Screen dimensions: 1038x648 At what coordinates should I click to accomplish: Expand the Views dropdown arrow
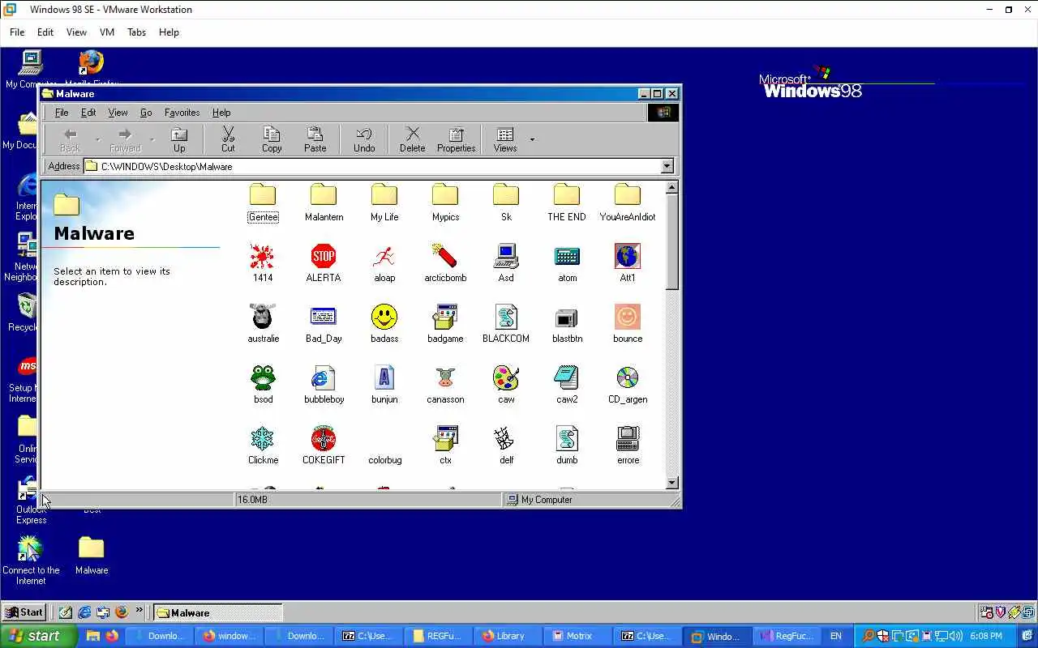[x=532, y=139]
